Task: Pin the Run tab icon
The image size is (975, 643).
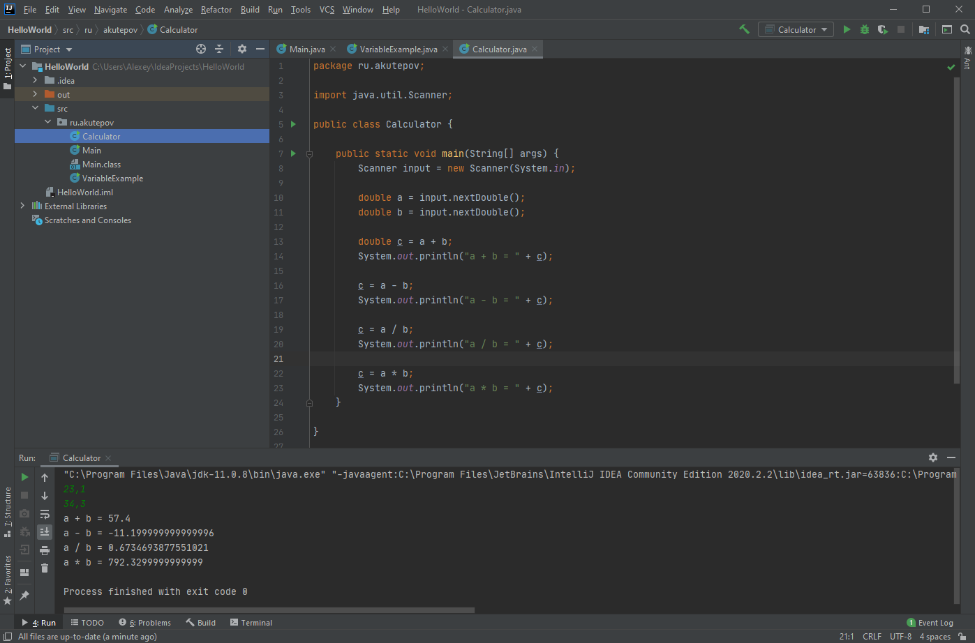Action: 24,595
